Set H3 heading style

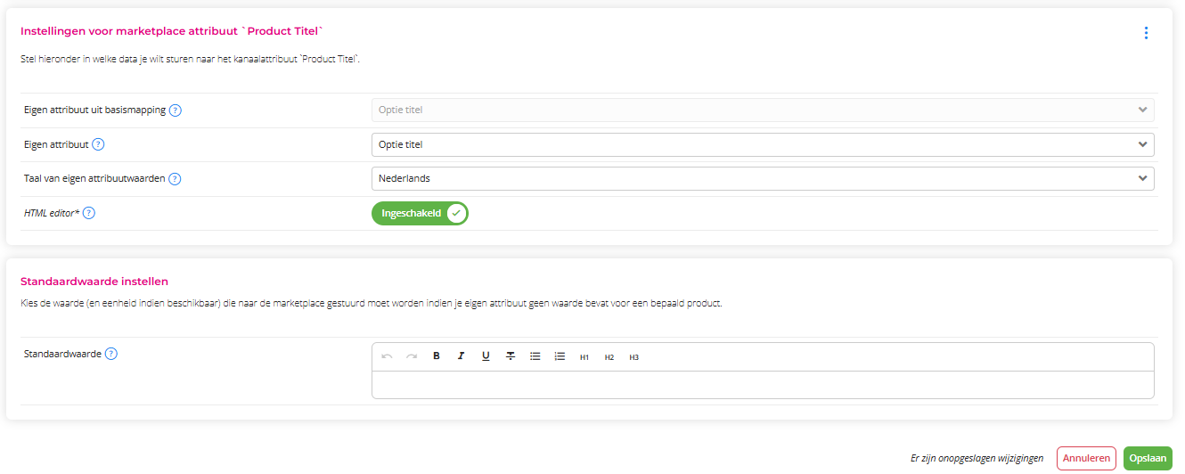coord(634,357)
